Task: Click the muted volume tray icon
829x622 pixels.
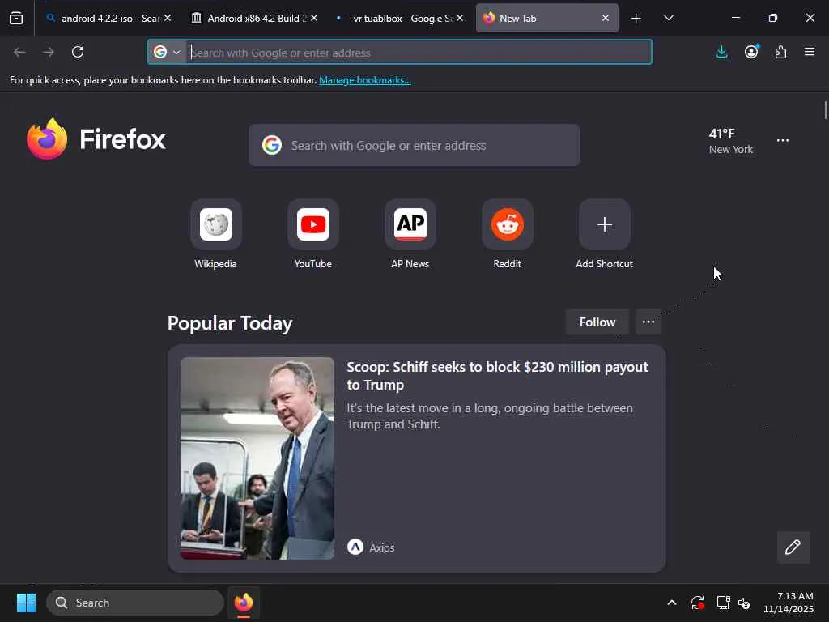Action: (744, 603)
